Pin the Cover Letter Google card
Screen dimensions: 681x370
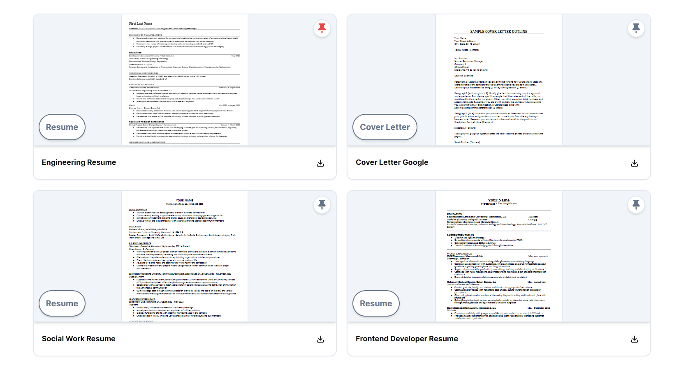pos(636,28)
